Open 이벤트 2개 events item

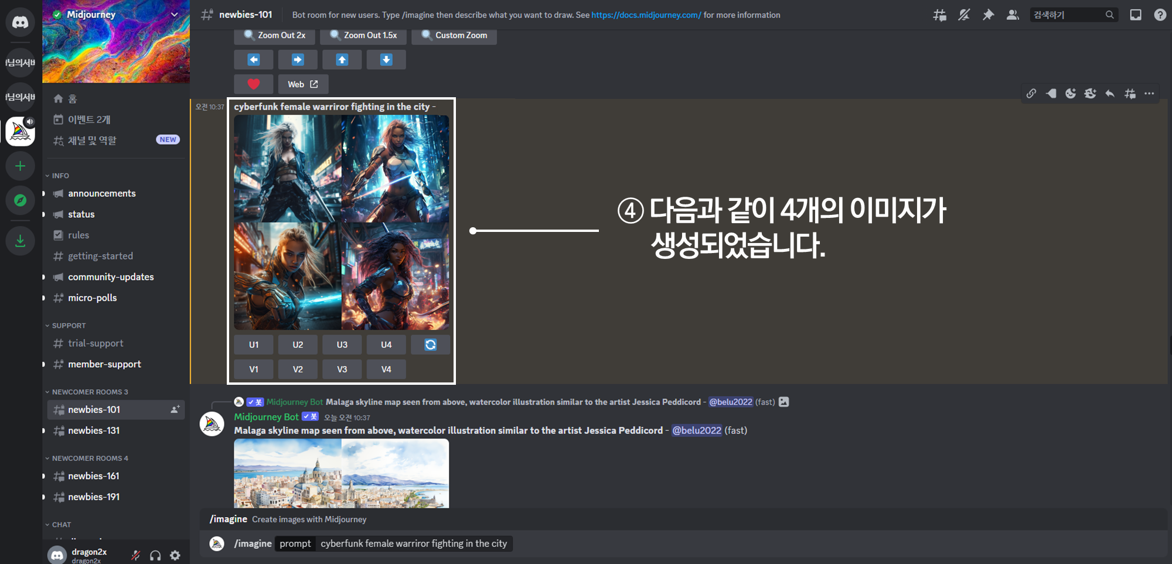click(x=116, y=119)
